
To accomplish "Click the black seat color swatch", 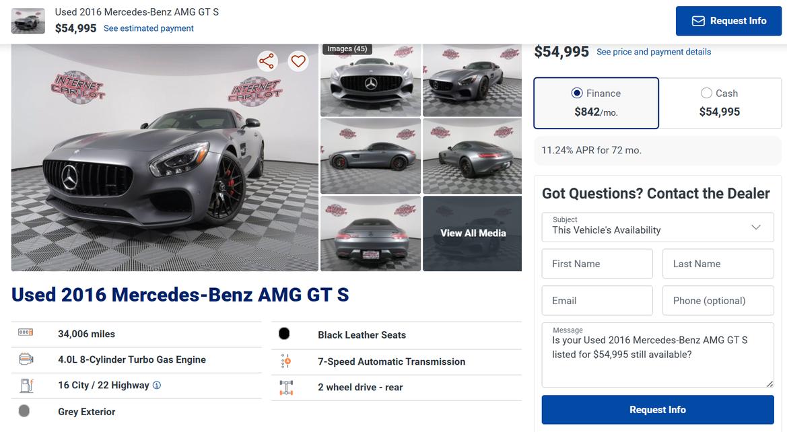I will click(284, 334).
